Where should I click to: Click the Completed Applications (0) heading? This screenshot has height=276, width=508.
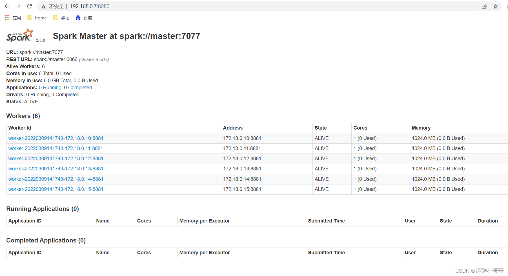[46, 241]
